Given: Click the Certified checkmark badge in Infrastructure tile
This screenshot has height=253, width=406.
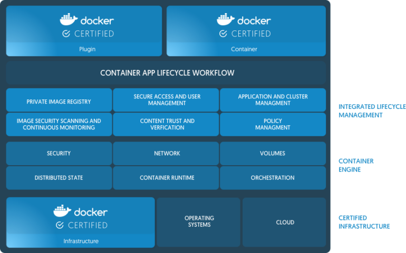Looking at the screenshot, I should pos(60,225).
